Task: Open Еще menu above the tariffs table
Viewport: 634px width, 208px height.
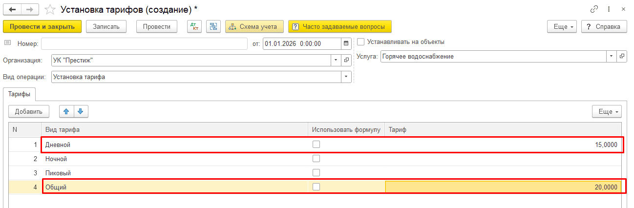Action: pyautogui.click(x=607, y=111)
